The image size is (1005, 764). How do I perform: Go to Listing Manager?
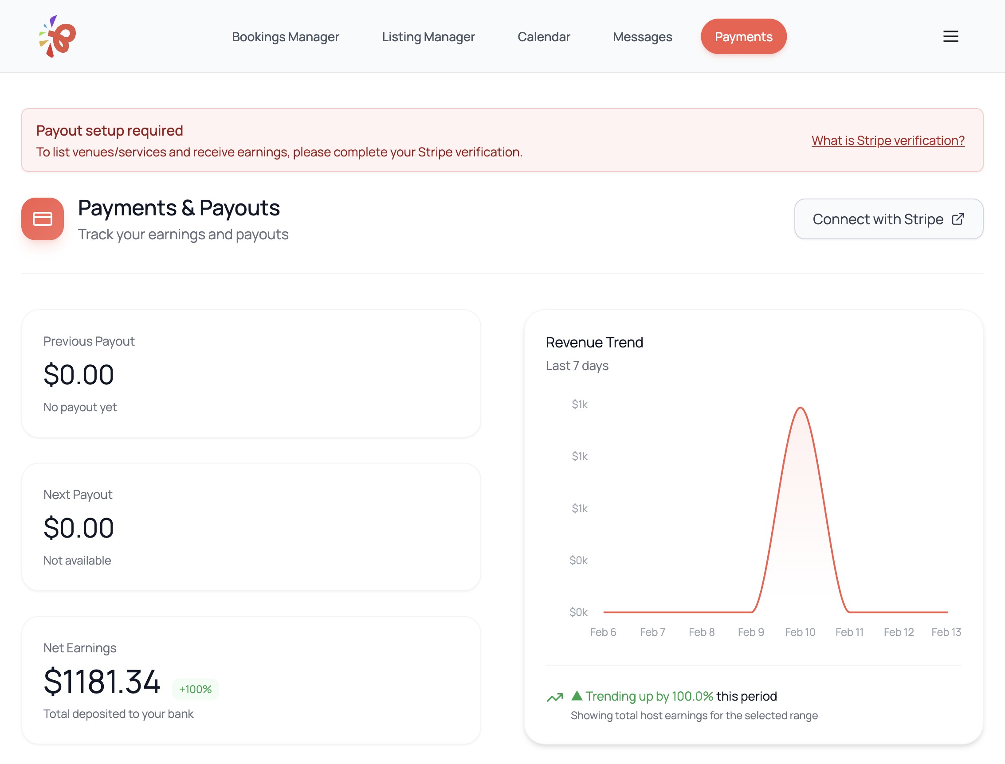(428, 36)
